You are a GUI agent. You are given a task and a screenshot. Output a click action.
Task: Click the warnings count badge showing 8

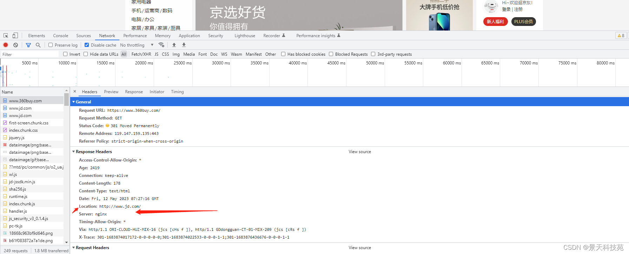[621, 36]
